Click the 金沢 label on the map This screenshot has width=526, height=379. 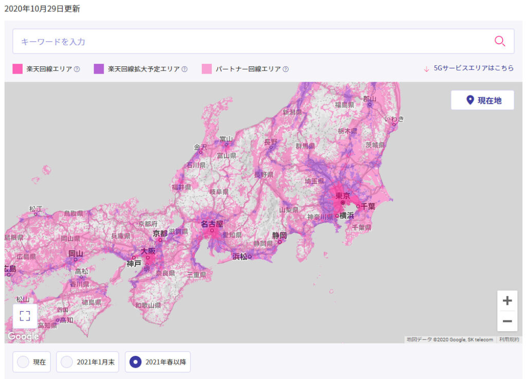(x=200, y=147)
